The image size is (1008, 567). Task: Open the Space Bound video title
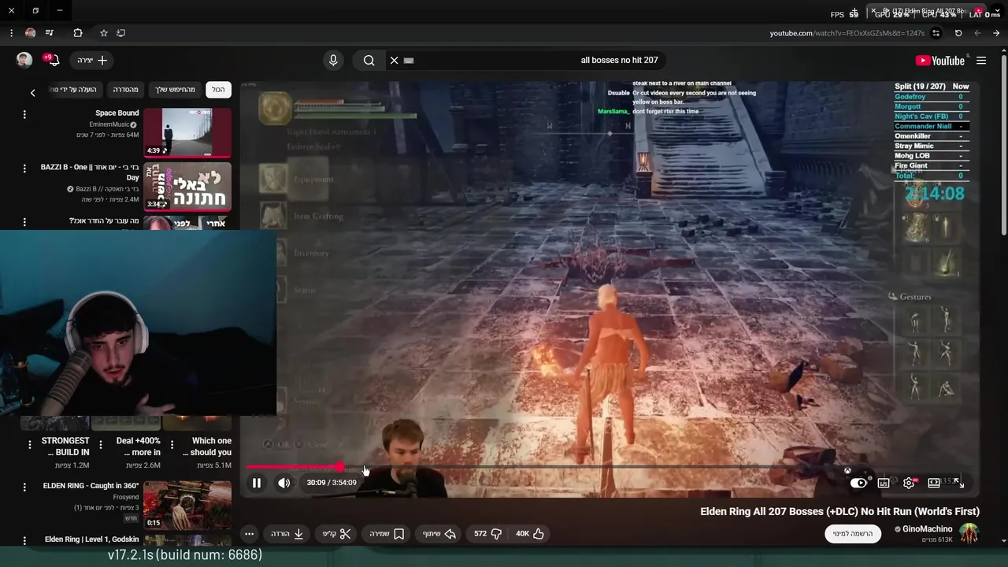pos(117,113)
